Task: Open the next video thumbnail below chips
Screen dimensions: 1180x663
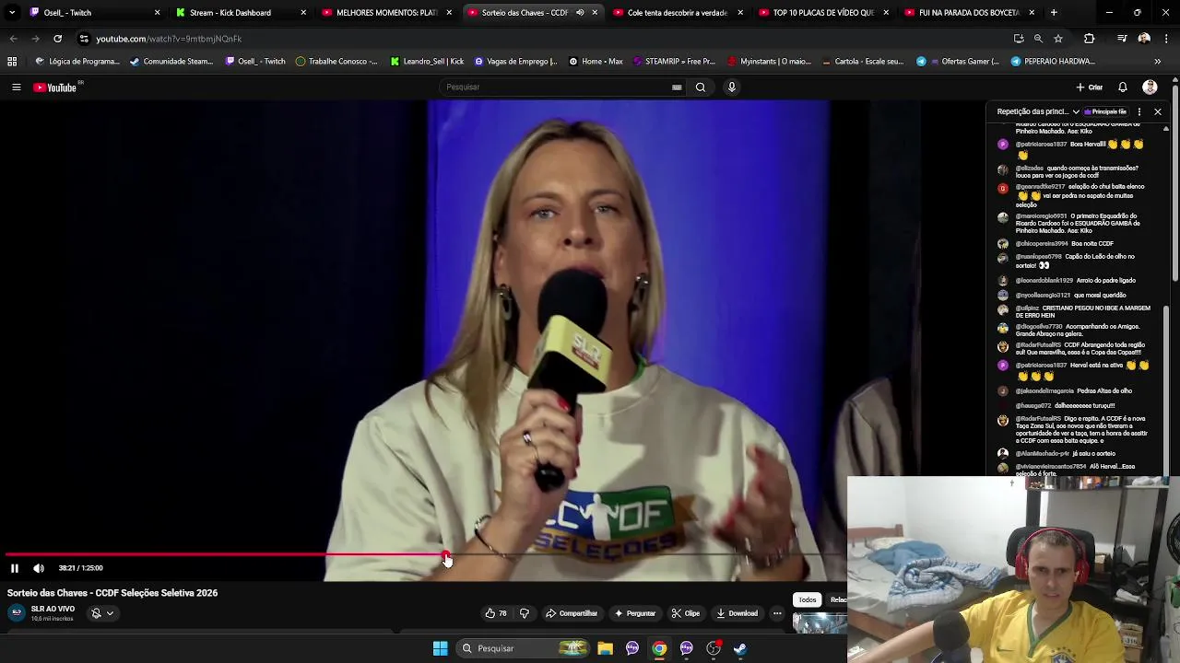Action: click(x=819, y=624)
